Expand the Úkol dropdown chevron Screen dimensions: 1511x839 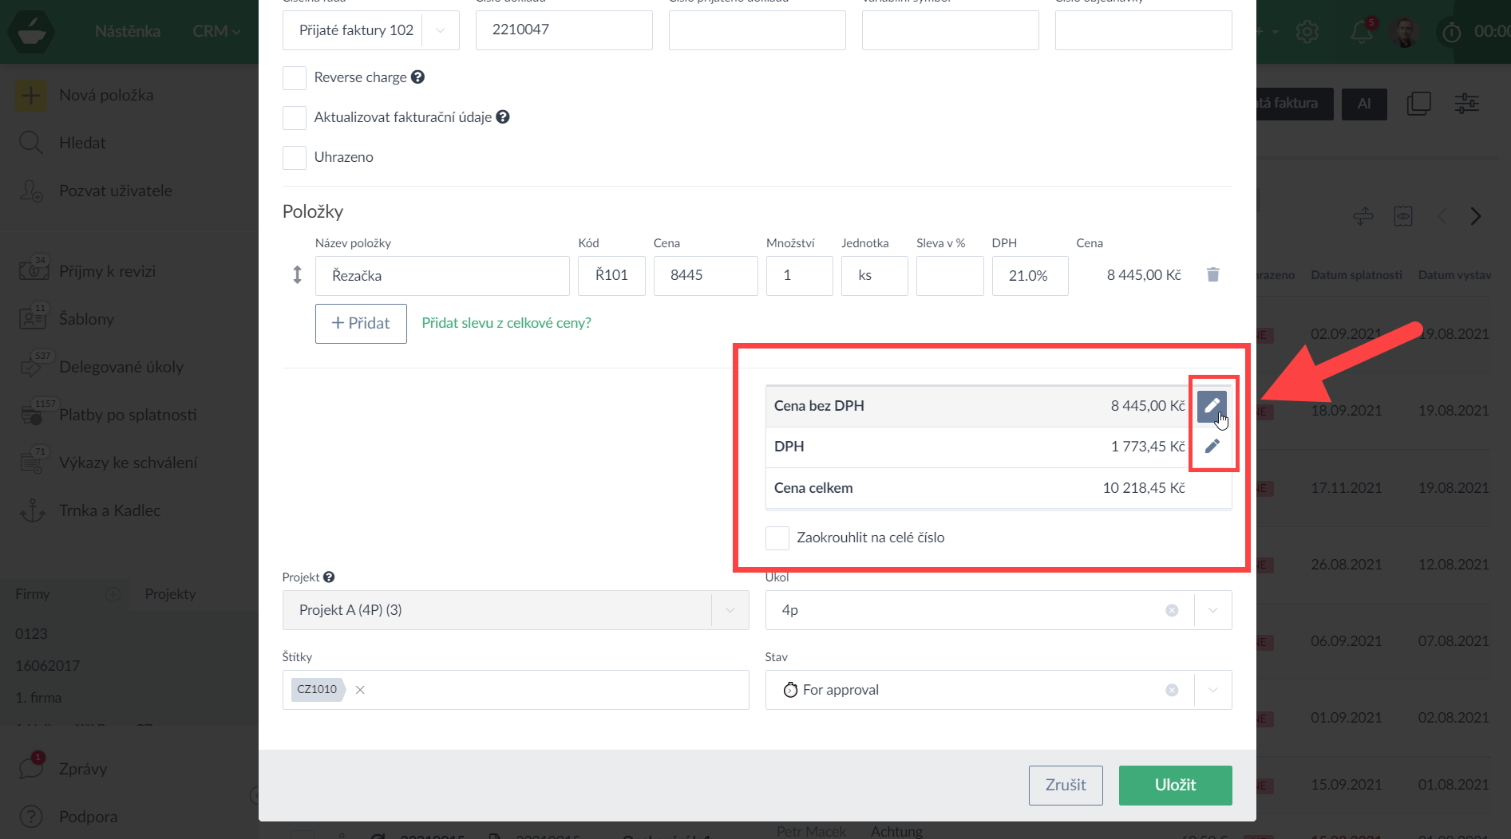pyautogui.click(x=1212, y=610)
